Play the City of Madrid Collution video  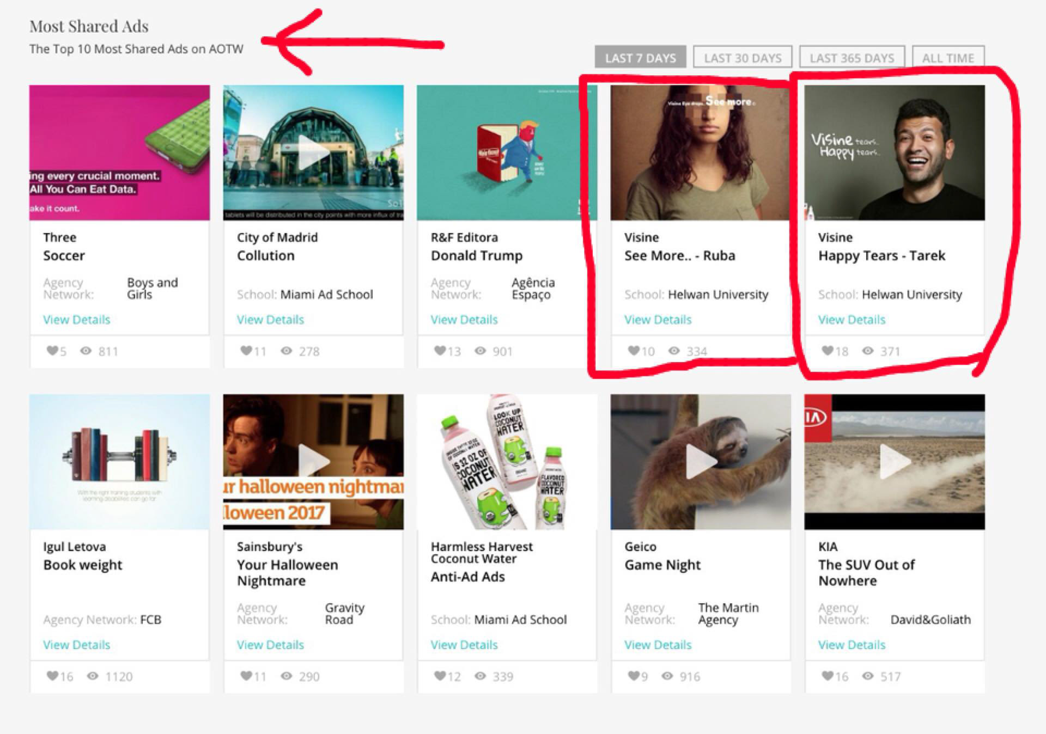tap(313, 152)
